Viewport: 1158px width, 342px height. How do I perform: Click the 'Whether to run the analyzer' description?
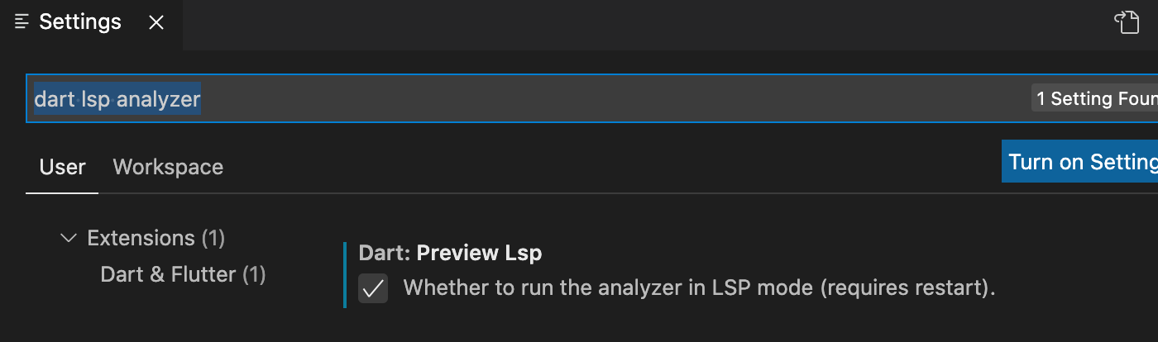point(699,288)
